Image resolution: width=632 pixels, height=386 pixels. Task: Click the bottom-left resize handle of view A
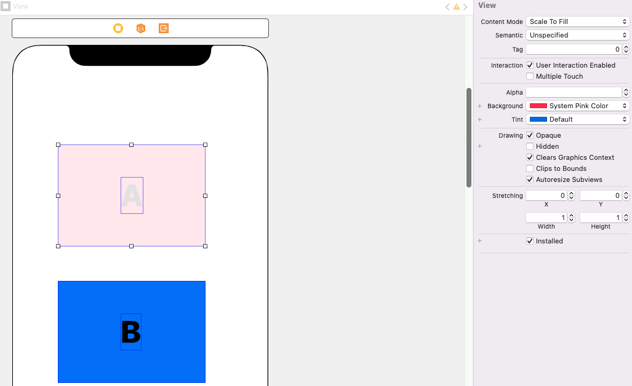click(58, 246)
